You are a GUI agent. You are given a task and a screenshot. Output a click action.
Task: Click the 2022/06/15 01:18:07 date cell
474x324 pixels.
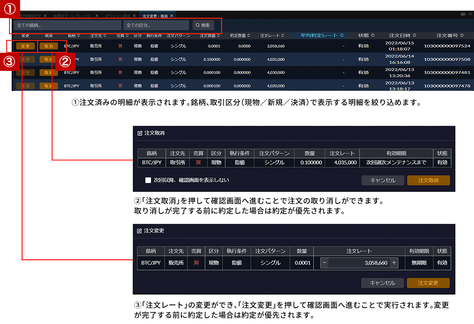pos(399,46)
